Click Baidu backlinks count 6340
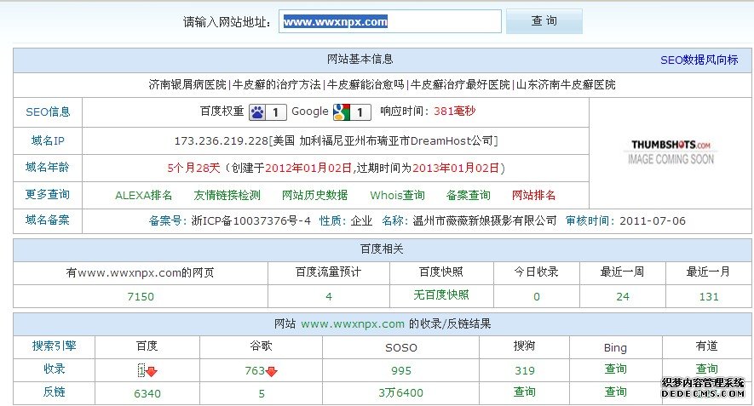This screenshot has width=754, height=406. coord(147,394)
